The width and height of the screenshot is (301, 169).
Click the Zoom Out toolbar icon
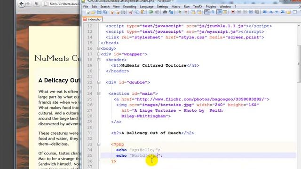click(186, 12)
